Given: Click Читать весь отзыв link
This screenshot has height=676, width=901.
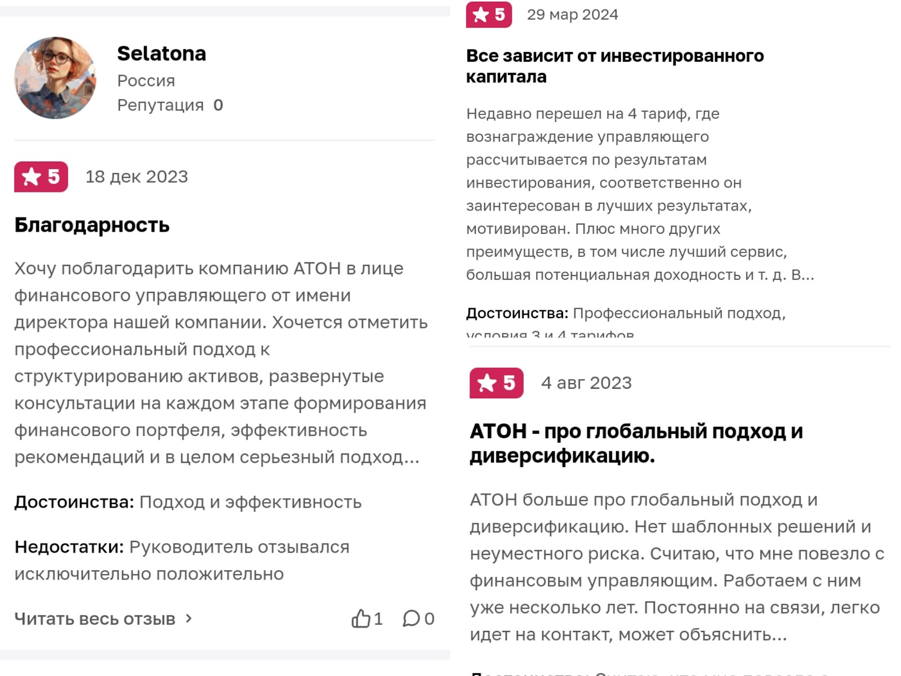Looking at the screenshot, I should tap(95, 619).
